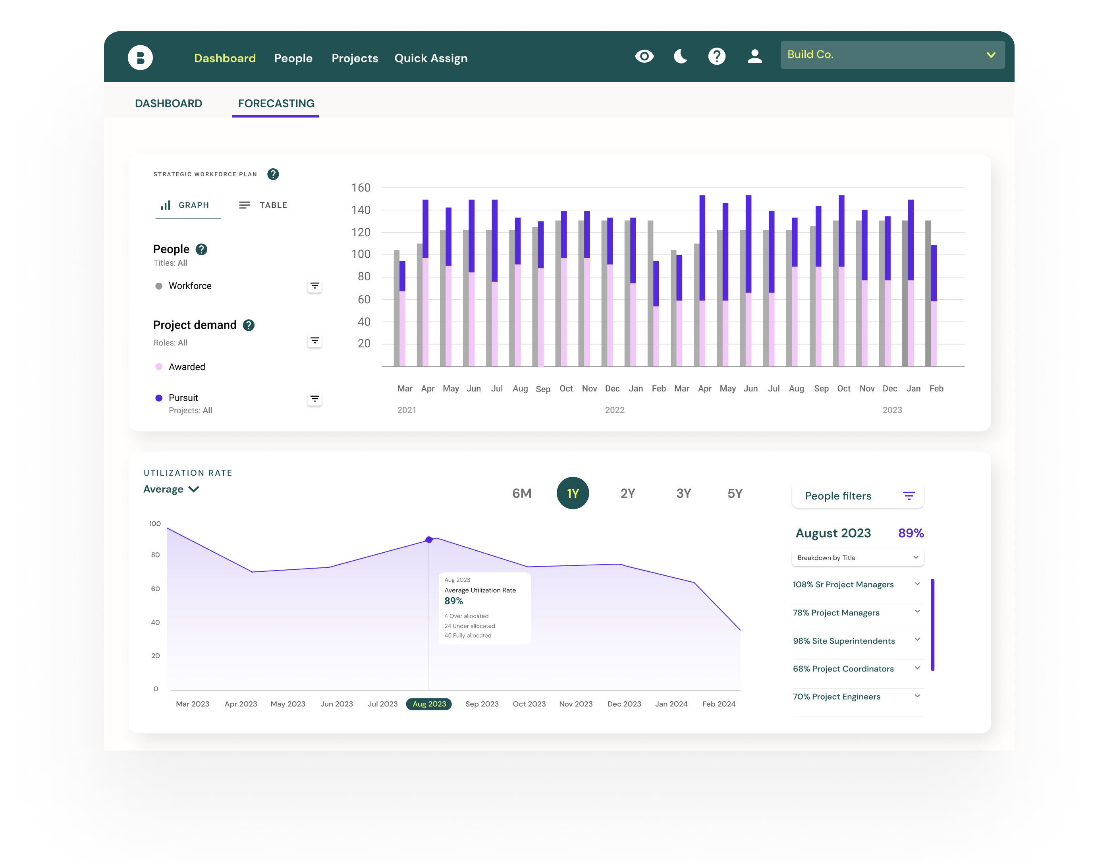Open the Average utilization dropdown
The width and height of the screenshot is (1119, 862).
coord(171,489)
